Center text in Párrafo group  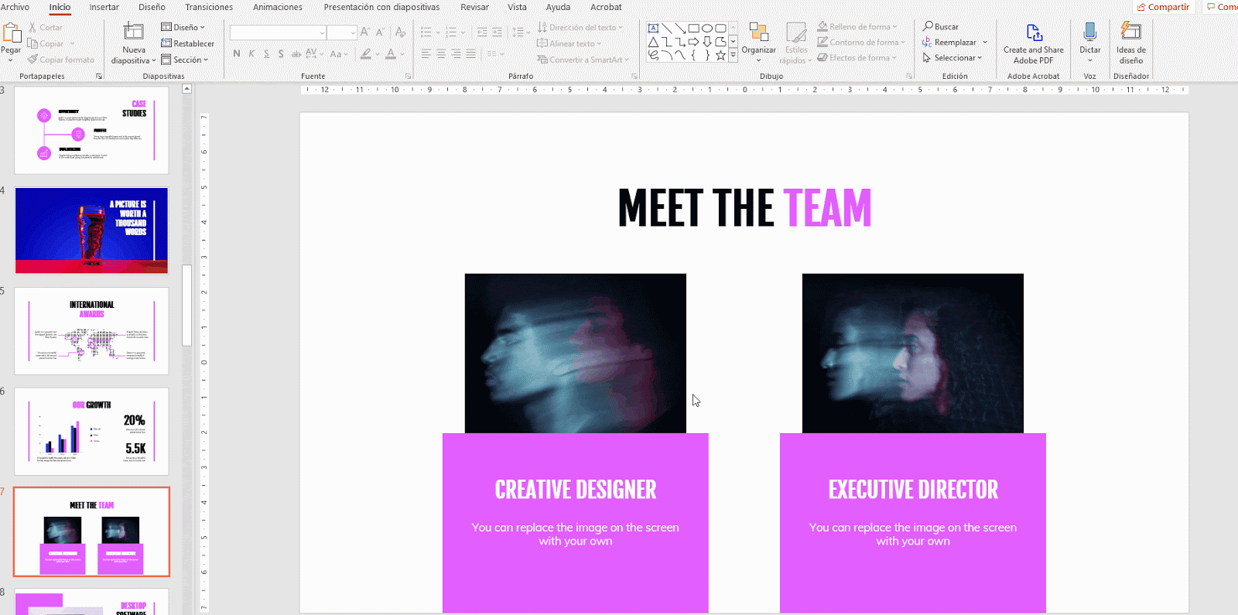[x=441, y=53]
